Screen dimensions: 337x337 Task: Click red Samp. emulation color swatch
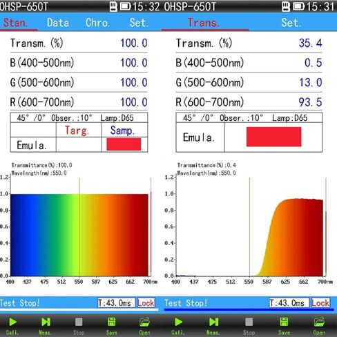(124, 144)
